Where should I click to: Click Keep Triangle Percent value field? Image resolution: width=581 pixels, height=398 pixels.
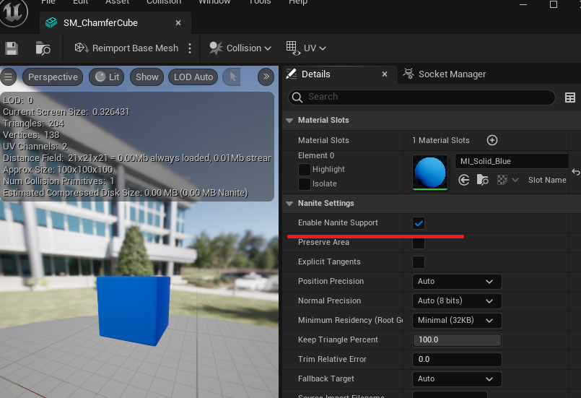point(457,340)
